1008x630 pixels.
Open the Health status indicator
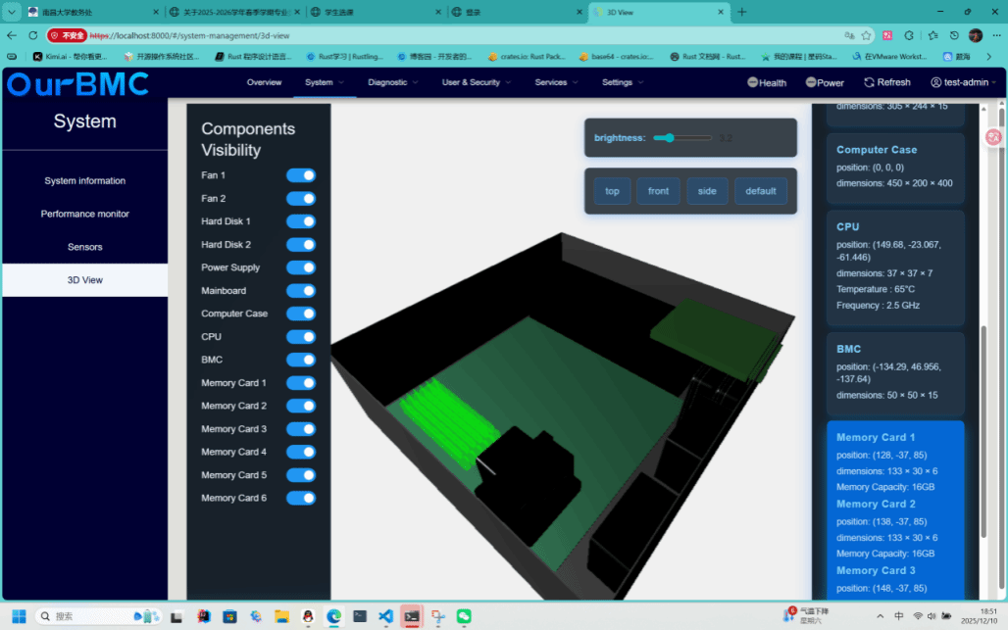click(752, 82)
